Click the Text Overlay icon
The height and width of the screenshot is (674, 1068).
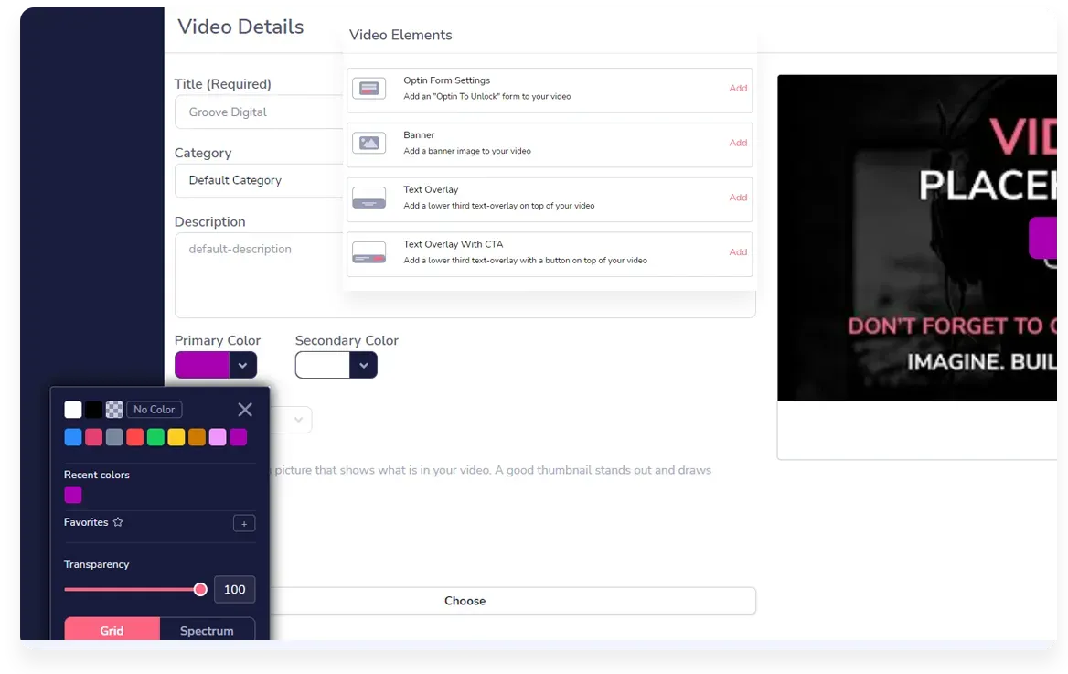coord(368,198)
